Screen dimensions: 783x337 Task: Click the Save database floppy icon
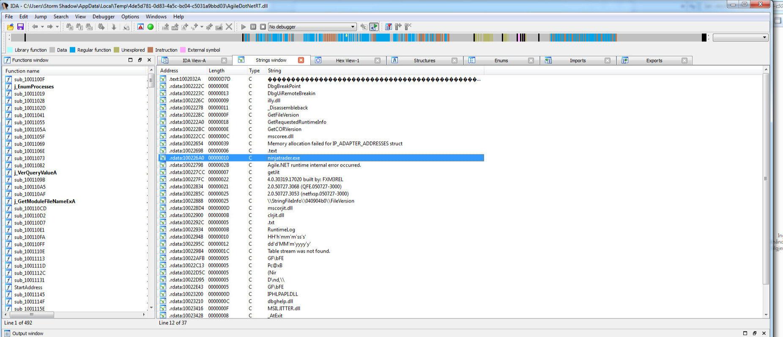tap(20, 27)
